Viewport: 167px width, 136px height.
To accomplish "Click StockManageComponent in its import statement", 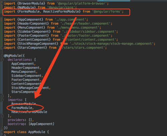I will tap(38, 43).
